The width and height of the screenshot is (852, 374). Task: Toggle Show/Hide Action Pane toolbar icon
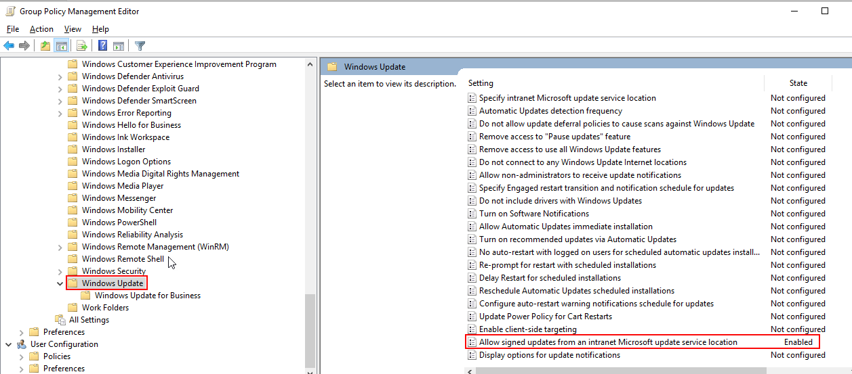[119, 46]
